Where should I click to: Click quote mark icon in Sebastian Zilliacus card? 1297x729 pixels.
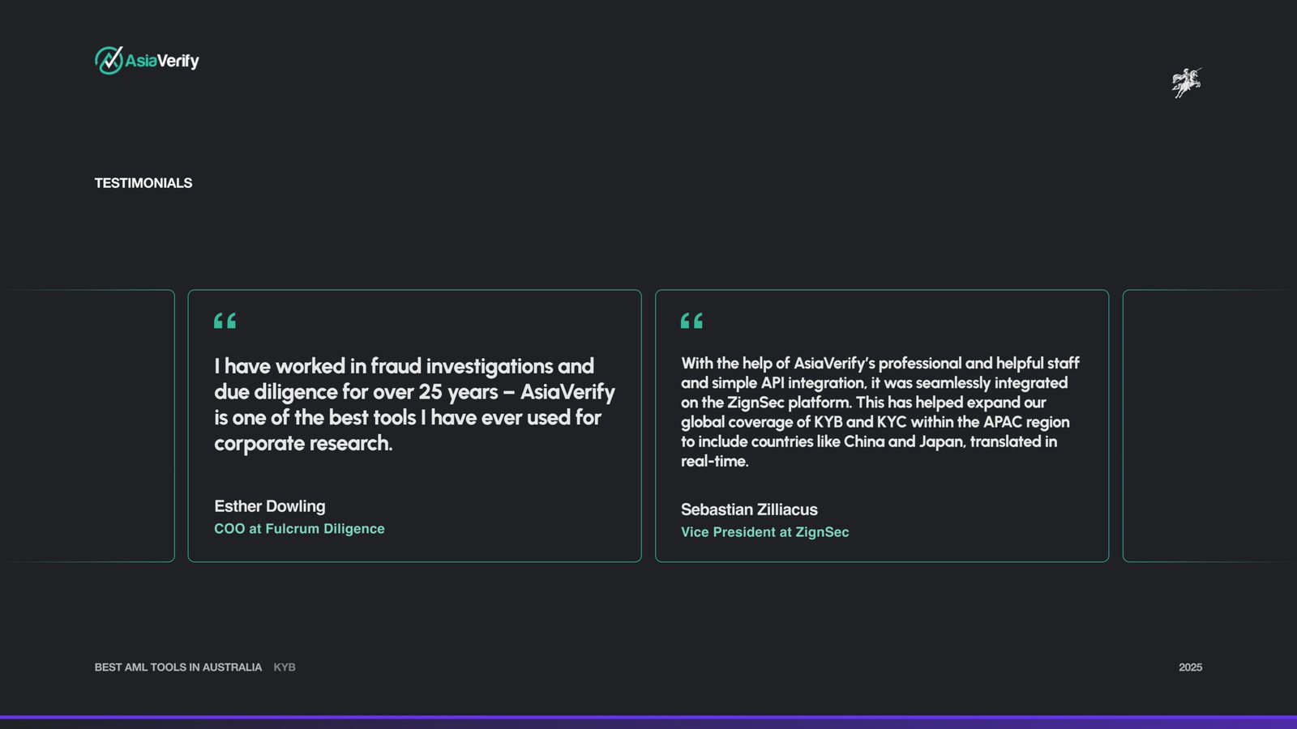pos(692,321)
